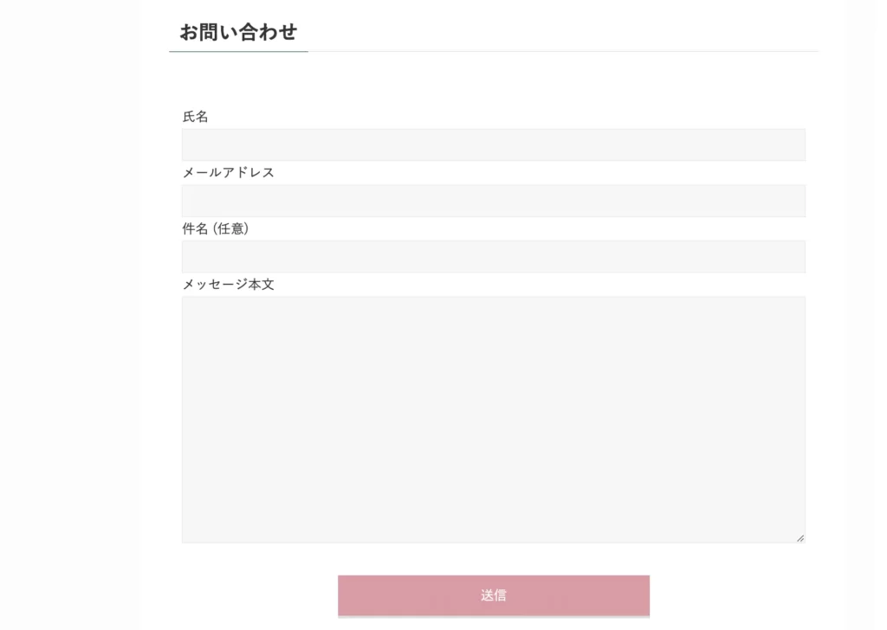The width and height of the screenshot is (887, 630).
Task: Click the メールアドレス field label
Action: click(x=228, y=173)
